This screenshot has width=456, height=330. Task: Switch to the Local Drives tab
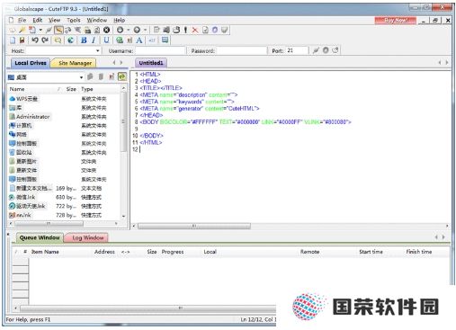click(x=31, y=63)
